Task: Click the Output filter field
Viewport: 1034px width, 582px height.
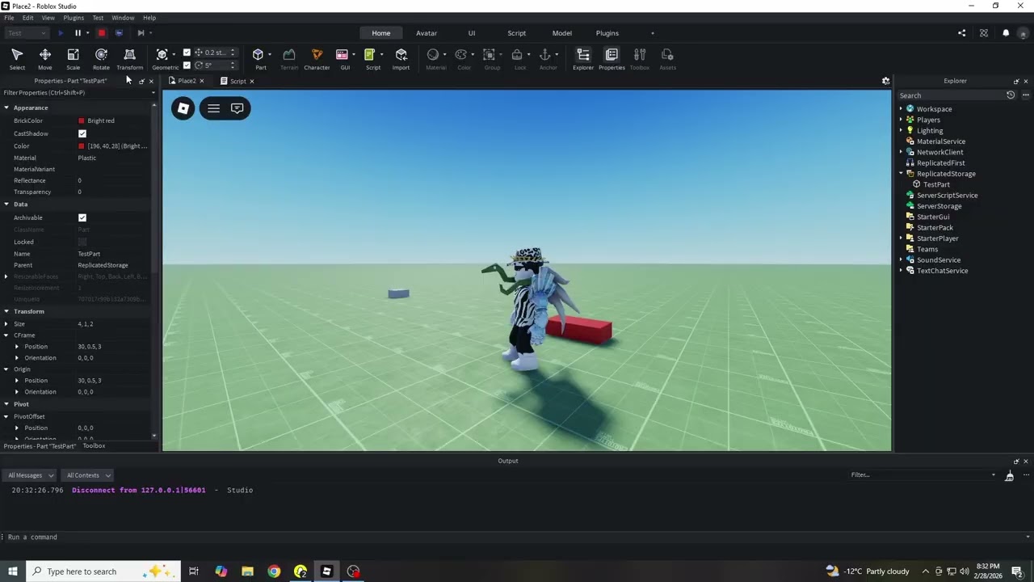Action: click(x=921, y=475)
